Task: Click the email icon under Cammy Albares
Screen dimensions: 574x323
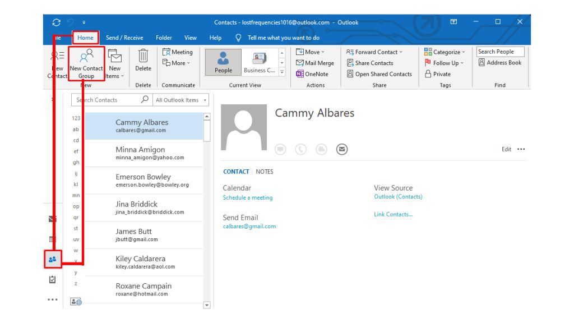Action: click(x=342, y=149)
